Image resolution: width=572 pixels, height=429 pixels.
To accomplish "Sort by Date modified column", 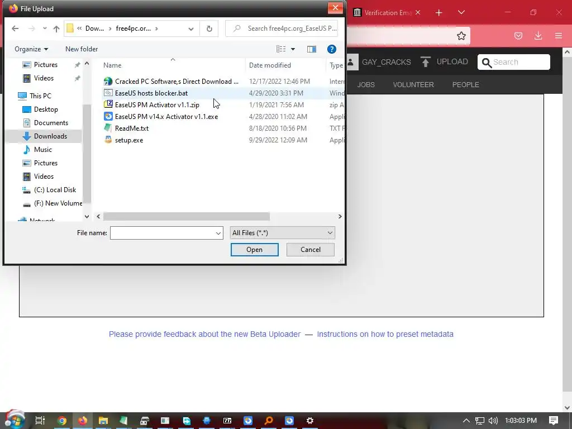I will (x=270, y=65).
